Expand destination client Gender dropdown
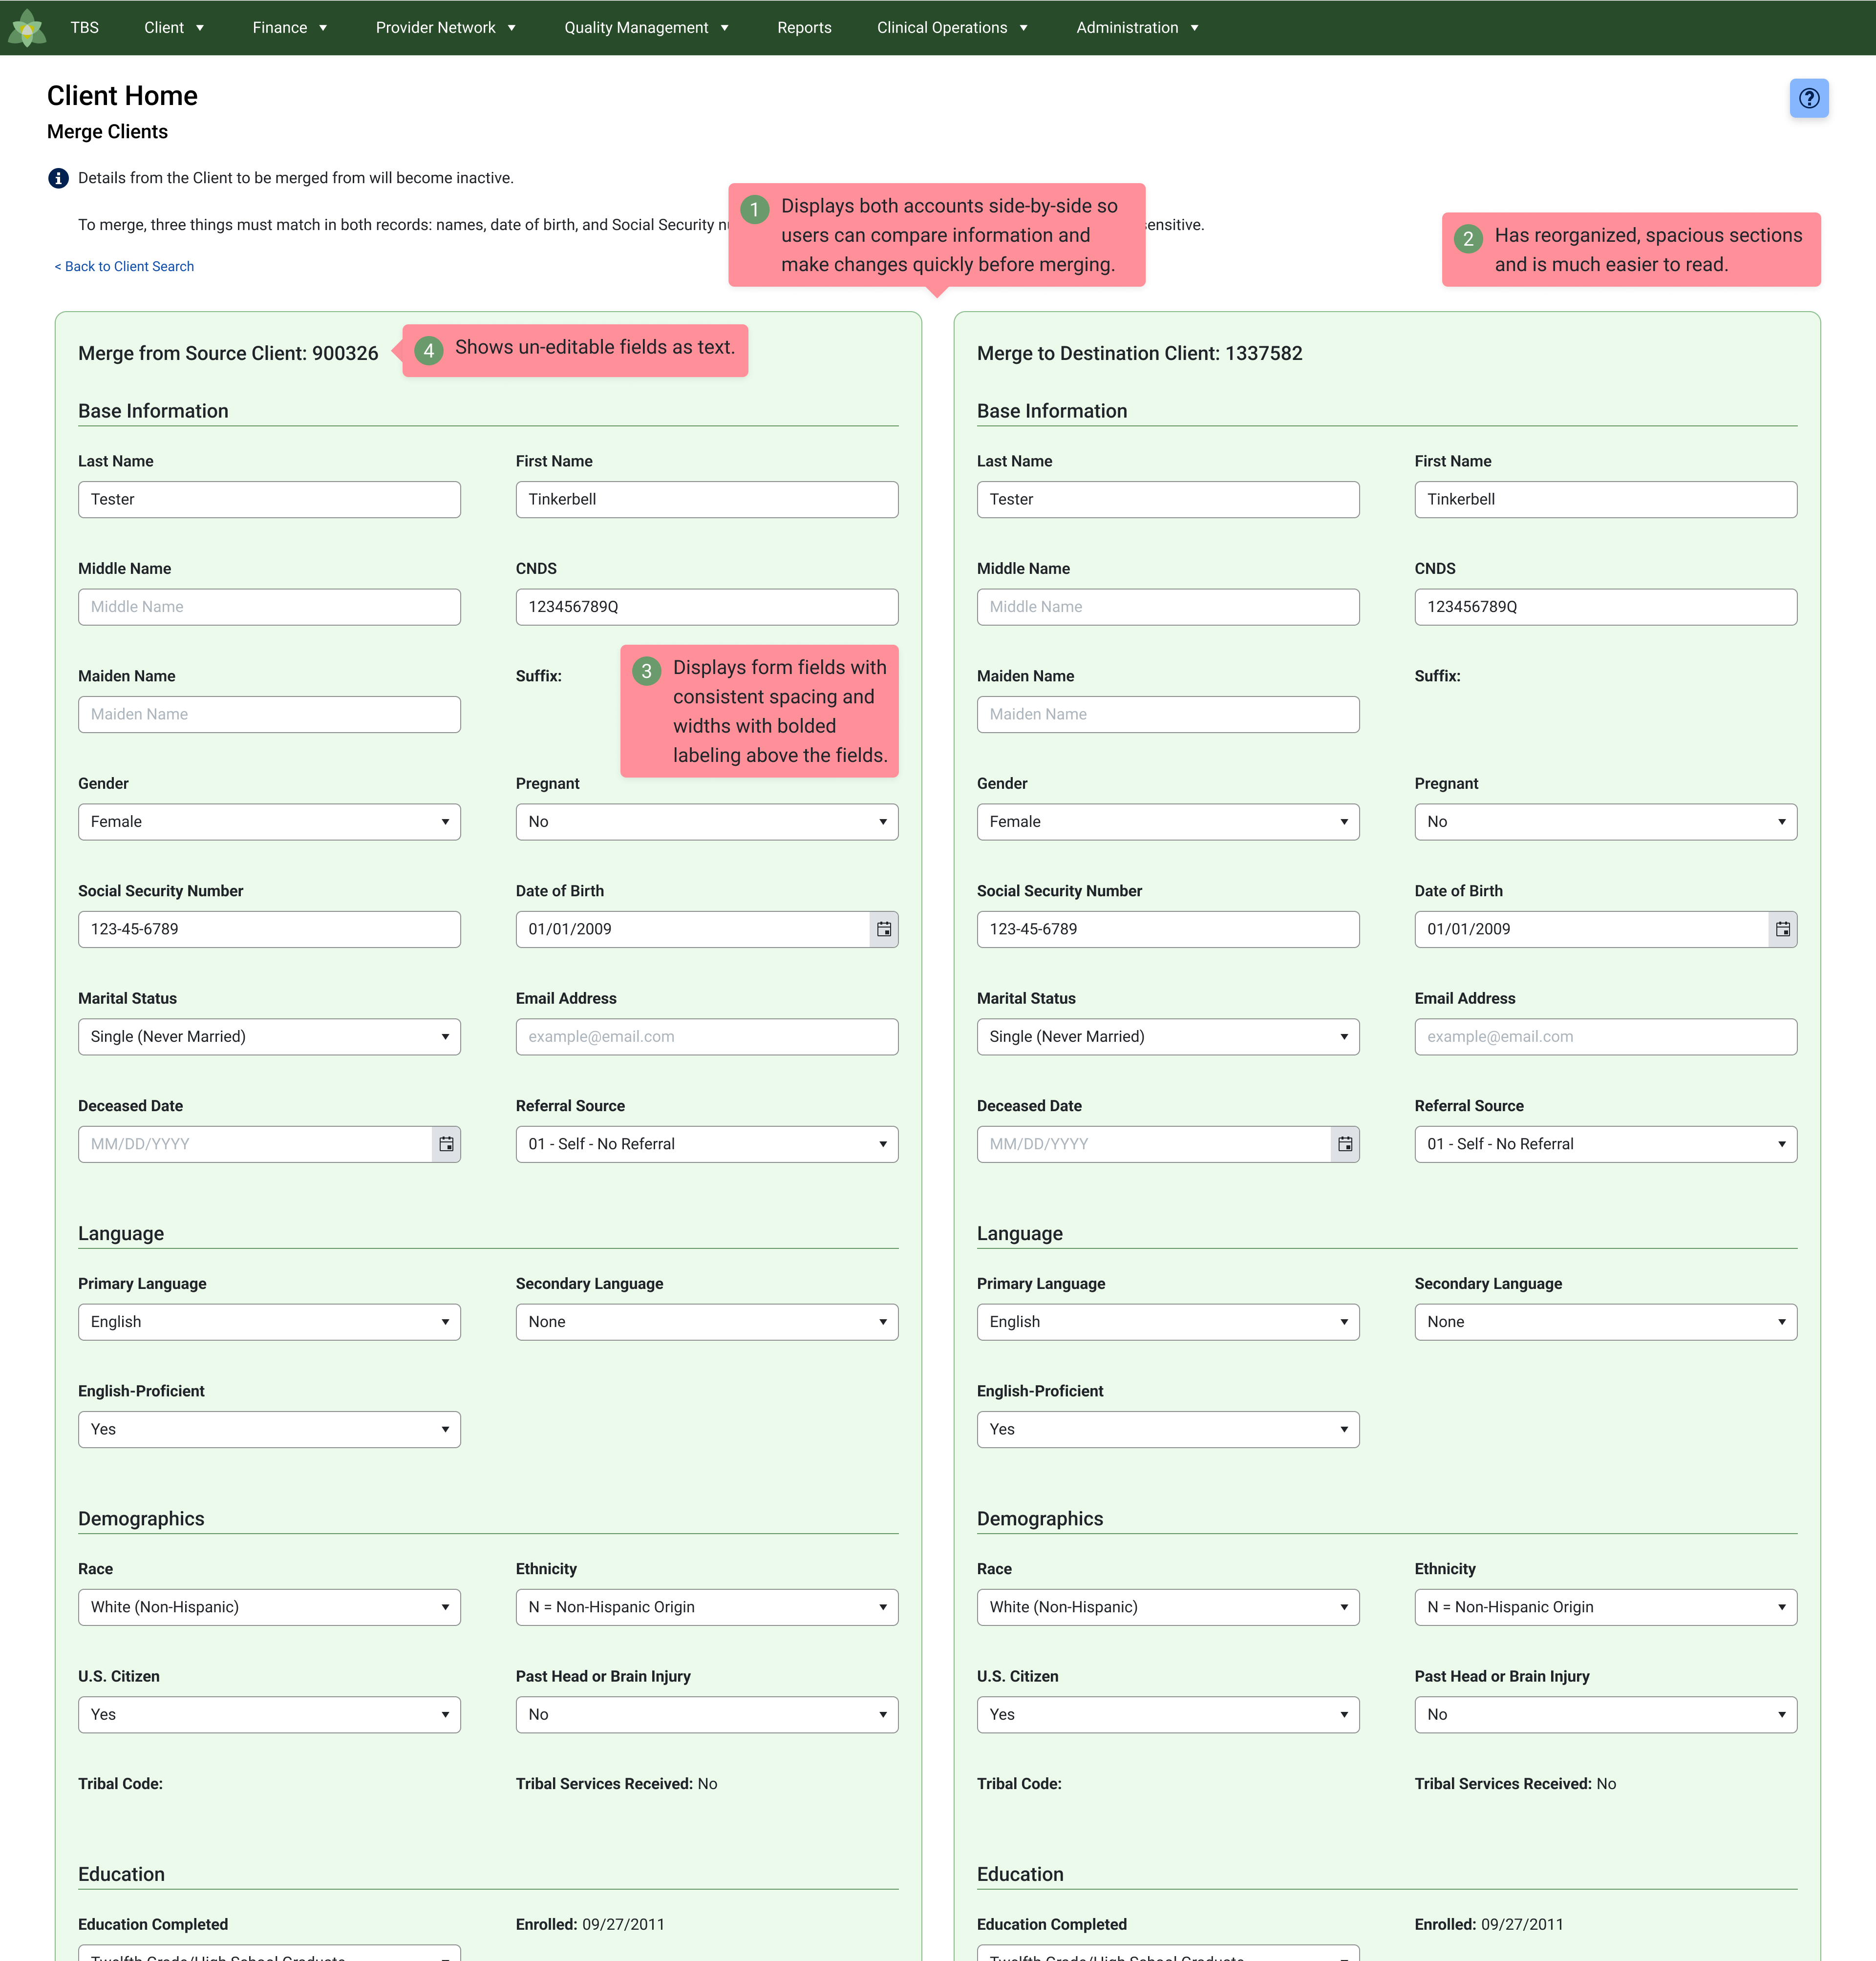The image size is (1876, 1961). 1168,822
